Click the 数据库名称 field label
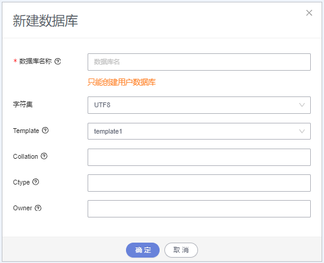Viewport: 324px width, 263px height. [35, 61]
